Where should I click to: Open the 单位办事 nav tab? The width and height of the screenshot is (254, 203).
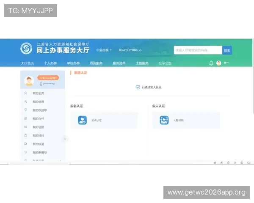[x=73, y=63]
